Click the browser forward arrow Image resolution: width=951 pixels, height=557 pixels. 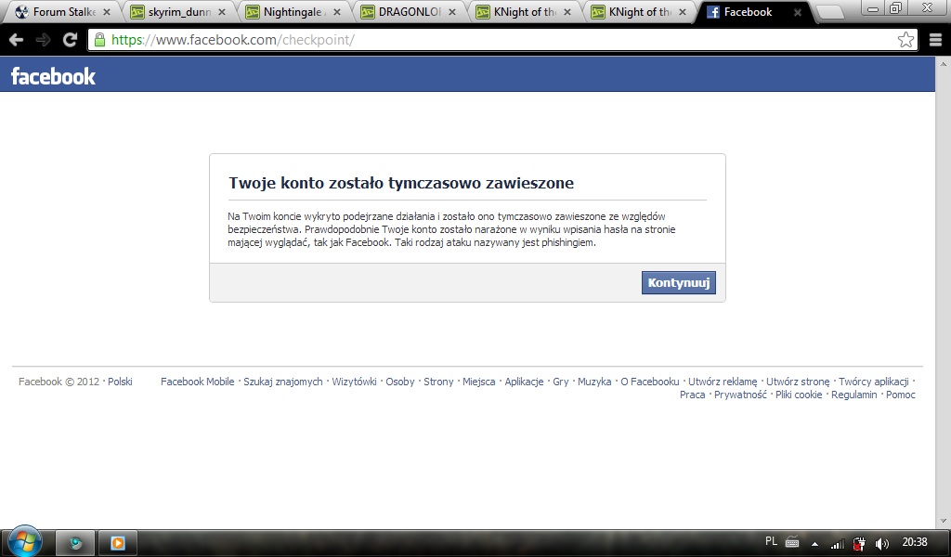tap(43, 40)
